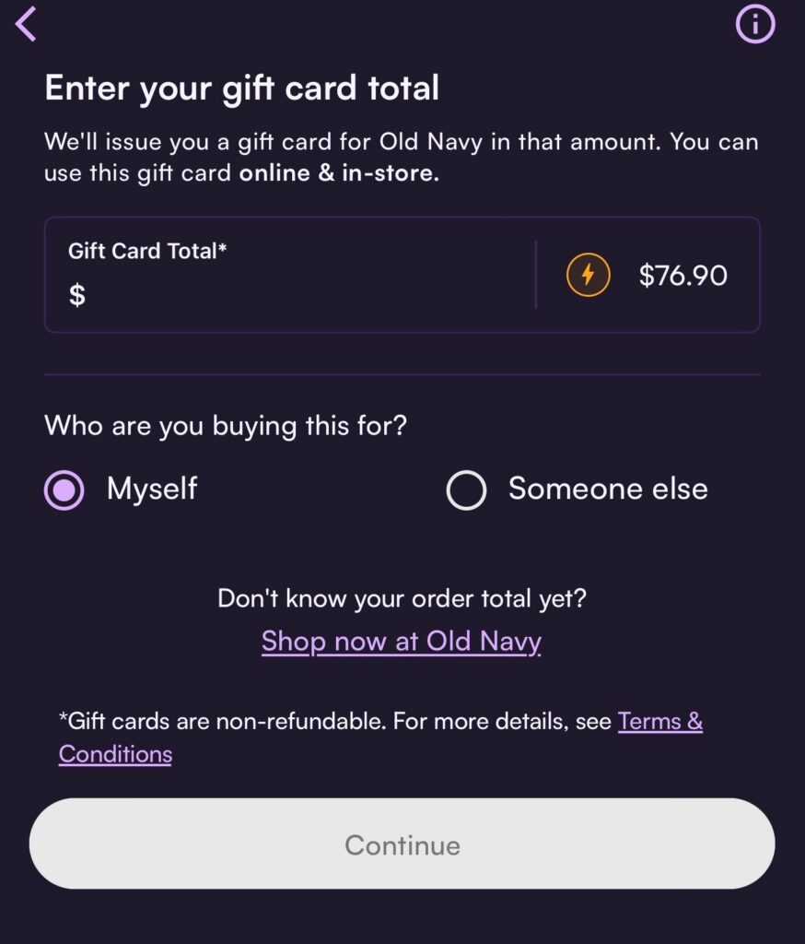This screenshot has height=944, width=805.
Task: Open the Shop now at Old Navy link
Action: click(401, 641)
